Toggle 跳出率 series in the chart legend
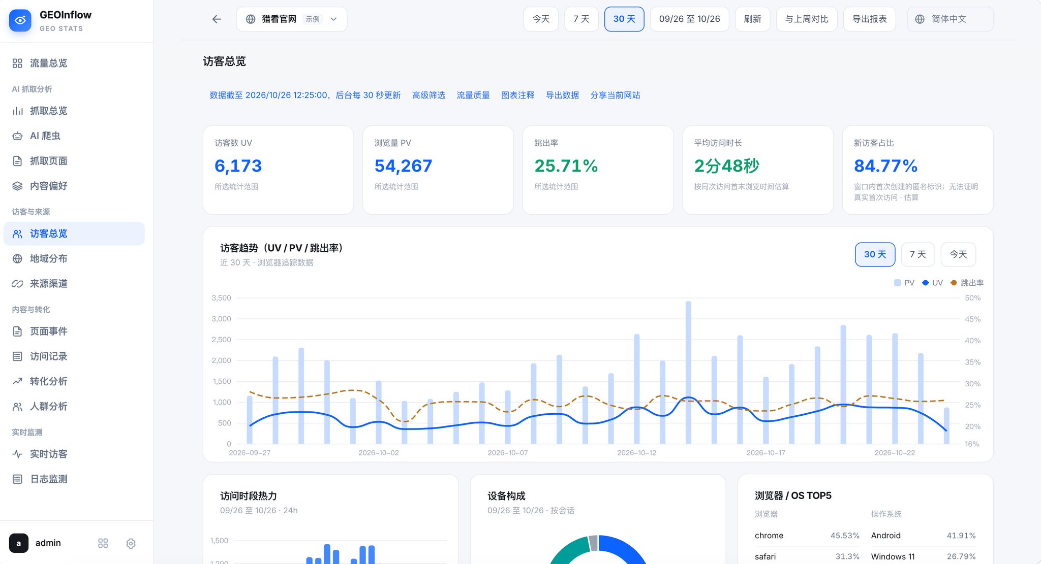Viewport: 1041px width, 564px height. click(967, 283)
